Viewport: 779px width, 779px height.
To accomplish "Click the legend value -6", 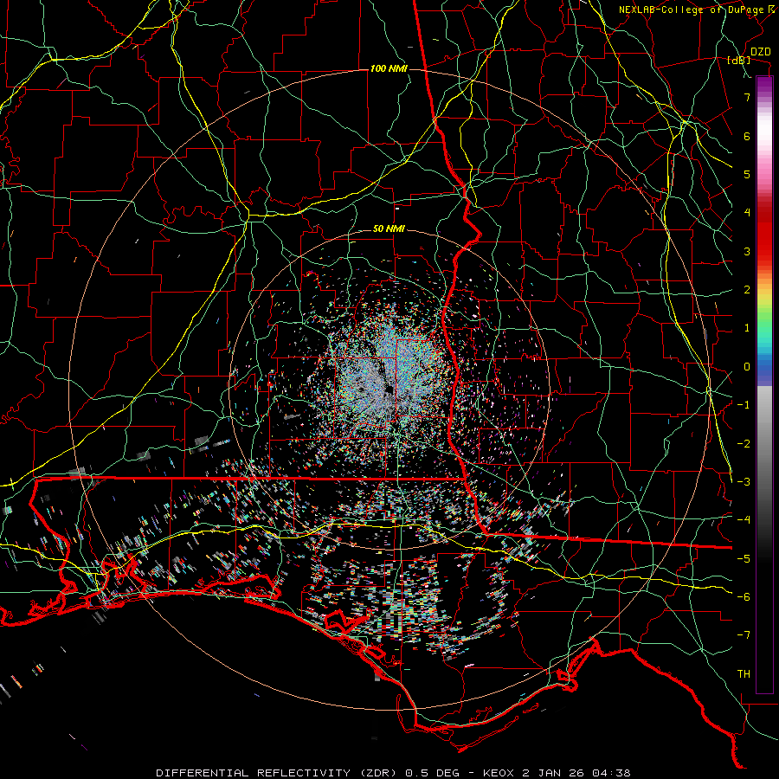I will [x=744, y=596].
